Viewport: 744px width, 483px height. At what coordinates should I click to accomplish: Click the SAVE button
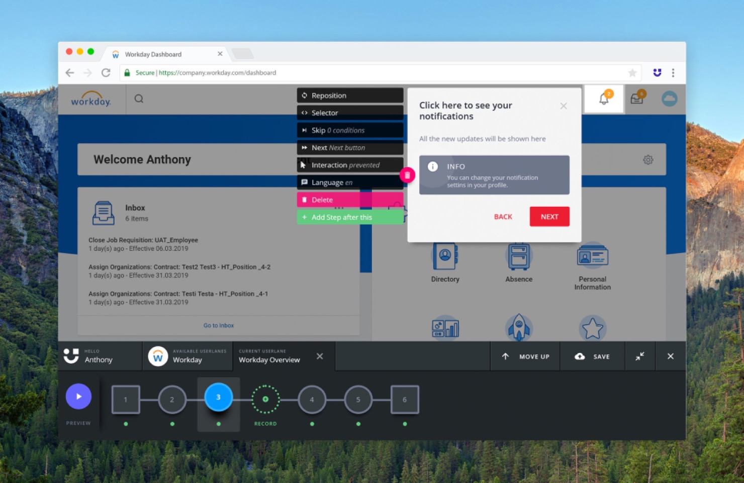(592, 356)
